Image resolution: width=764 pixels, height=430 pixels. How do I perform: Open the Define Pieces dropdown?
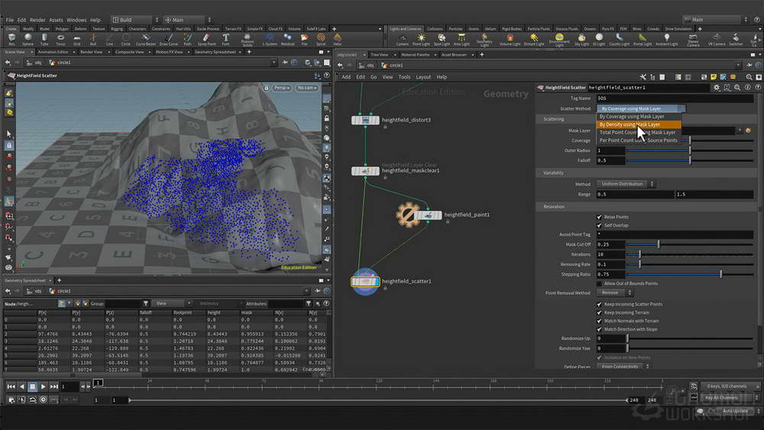click(623, 366)
